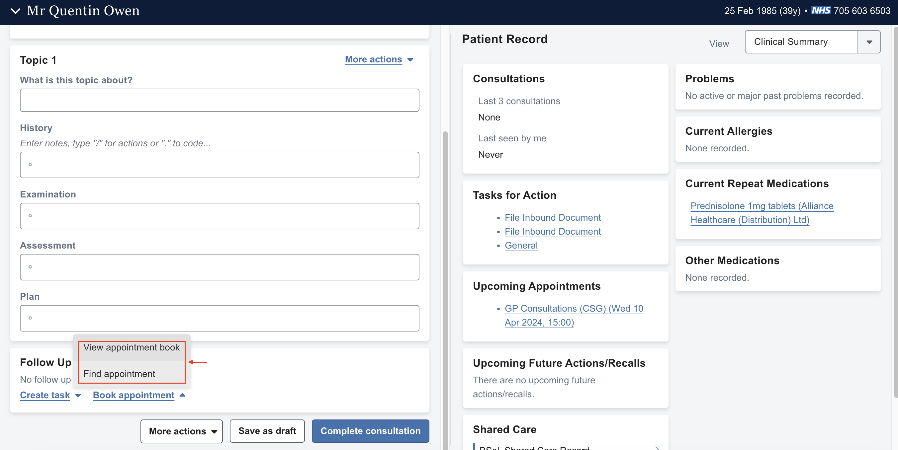Click the Complete consultation button
This screenshot has height=450, width=898.
pyautogui.click(x=370, y=431)
